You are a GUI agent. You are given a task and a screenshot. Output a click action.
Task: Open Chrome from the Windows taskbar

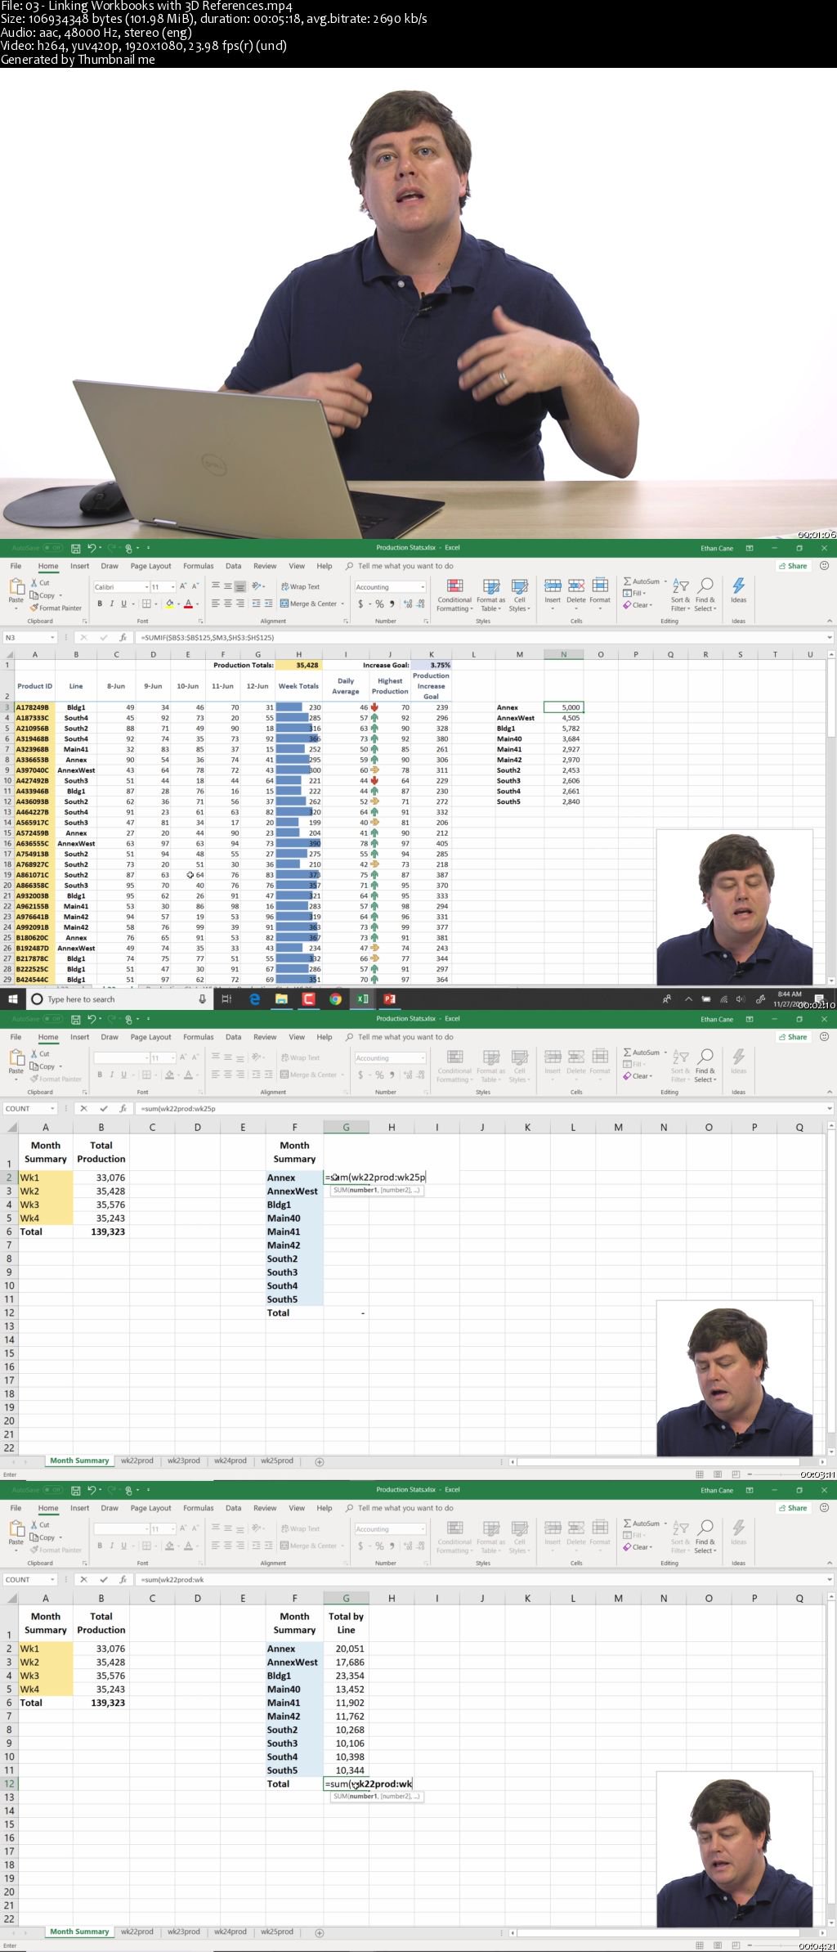click(335, 998)
